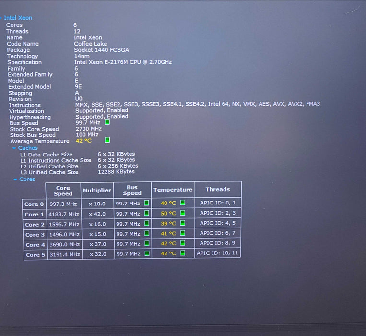The width and height of the screenshot is (366, 336).
Task: Click the 4188.7 MHz core speed cell
Action: click(64, 214)
